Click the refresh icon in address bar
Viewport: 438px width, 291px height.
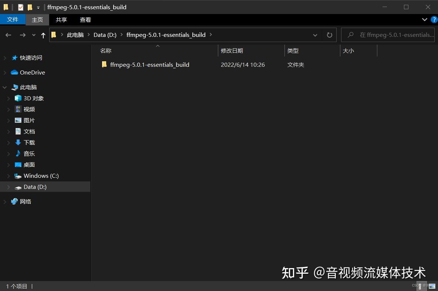(329, 35)
